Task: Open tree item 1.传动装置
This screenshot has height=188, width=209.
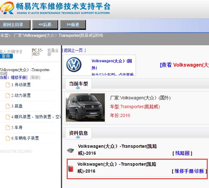Action: (21, 85)
